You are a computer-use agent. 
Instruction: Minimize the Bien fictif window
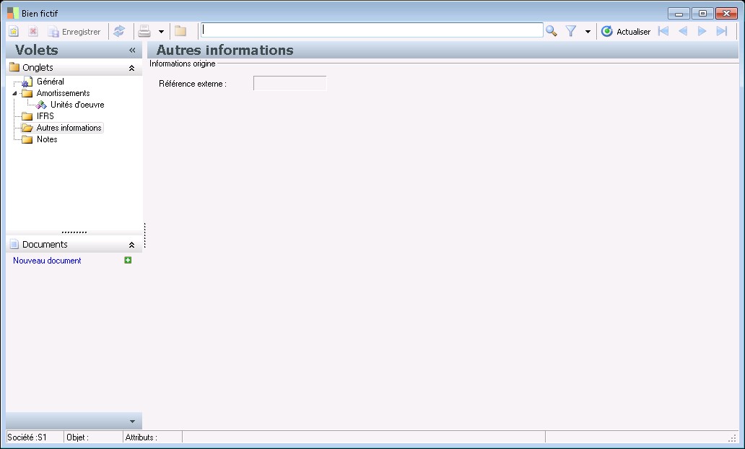679,13
